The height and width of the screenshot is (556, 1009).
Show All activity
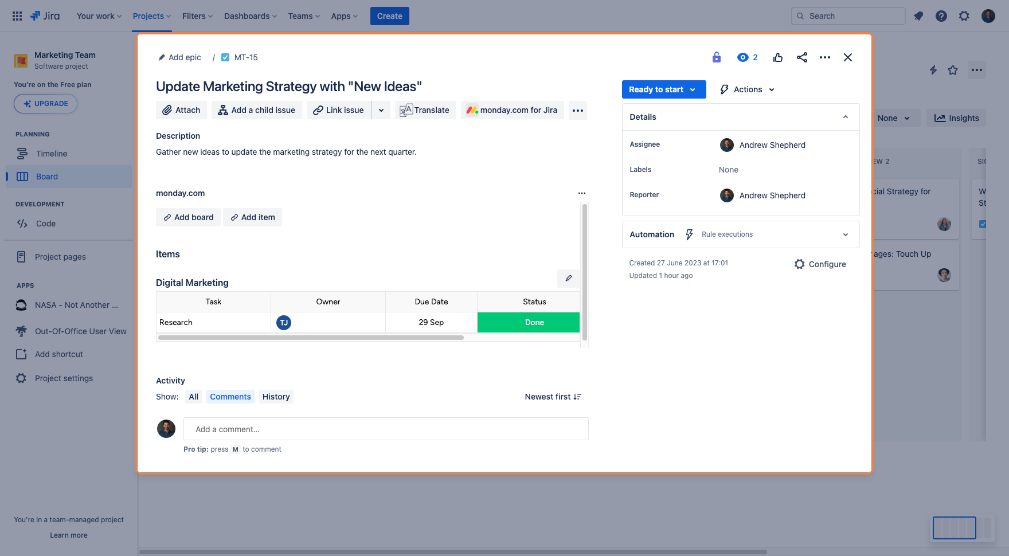[x=194, y=397]
